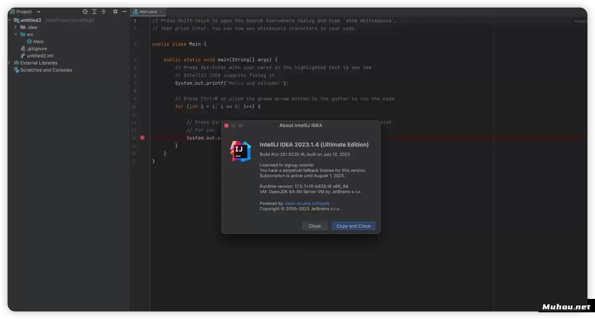
Task: Click the System.out.printf code line
Action: [232, 83]
